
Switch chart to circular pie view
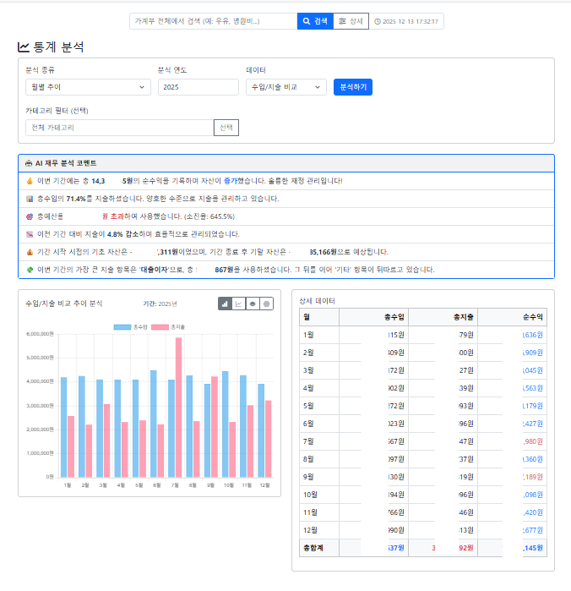[267, 304]
